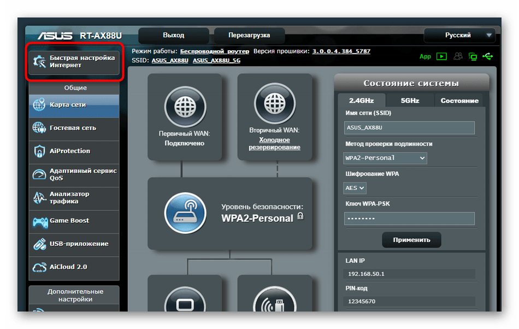
Task: Click the guest users status icon
Action: (x=458, y=56)
